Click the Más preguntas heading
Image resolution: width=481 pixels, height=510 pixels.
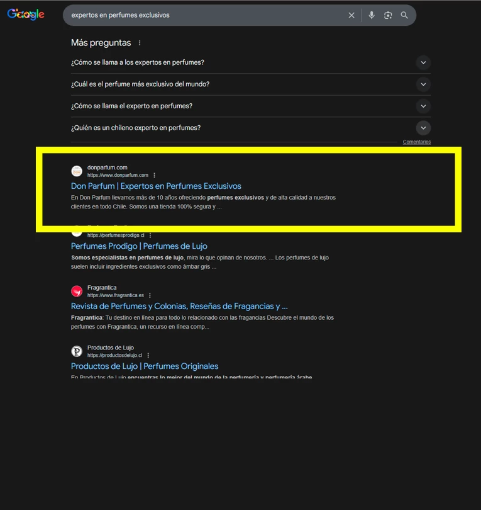[101, 43]
